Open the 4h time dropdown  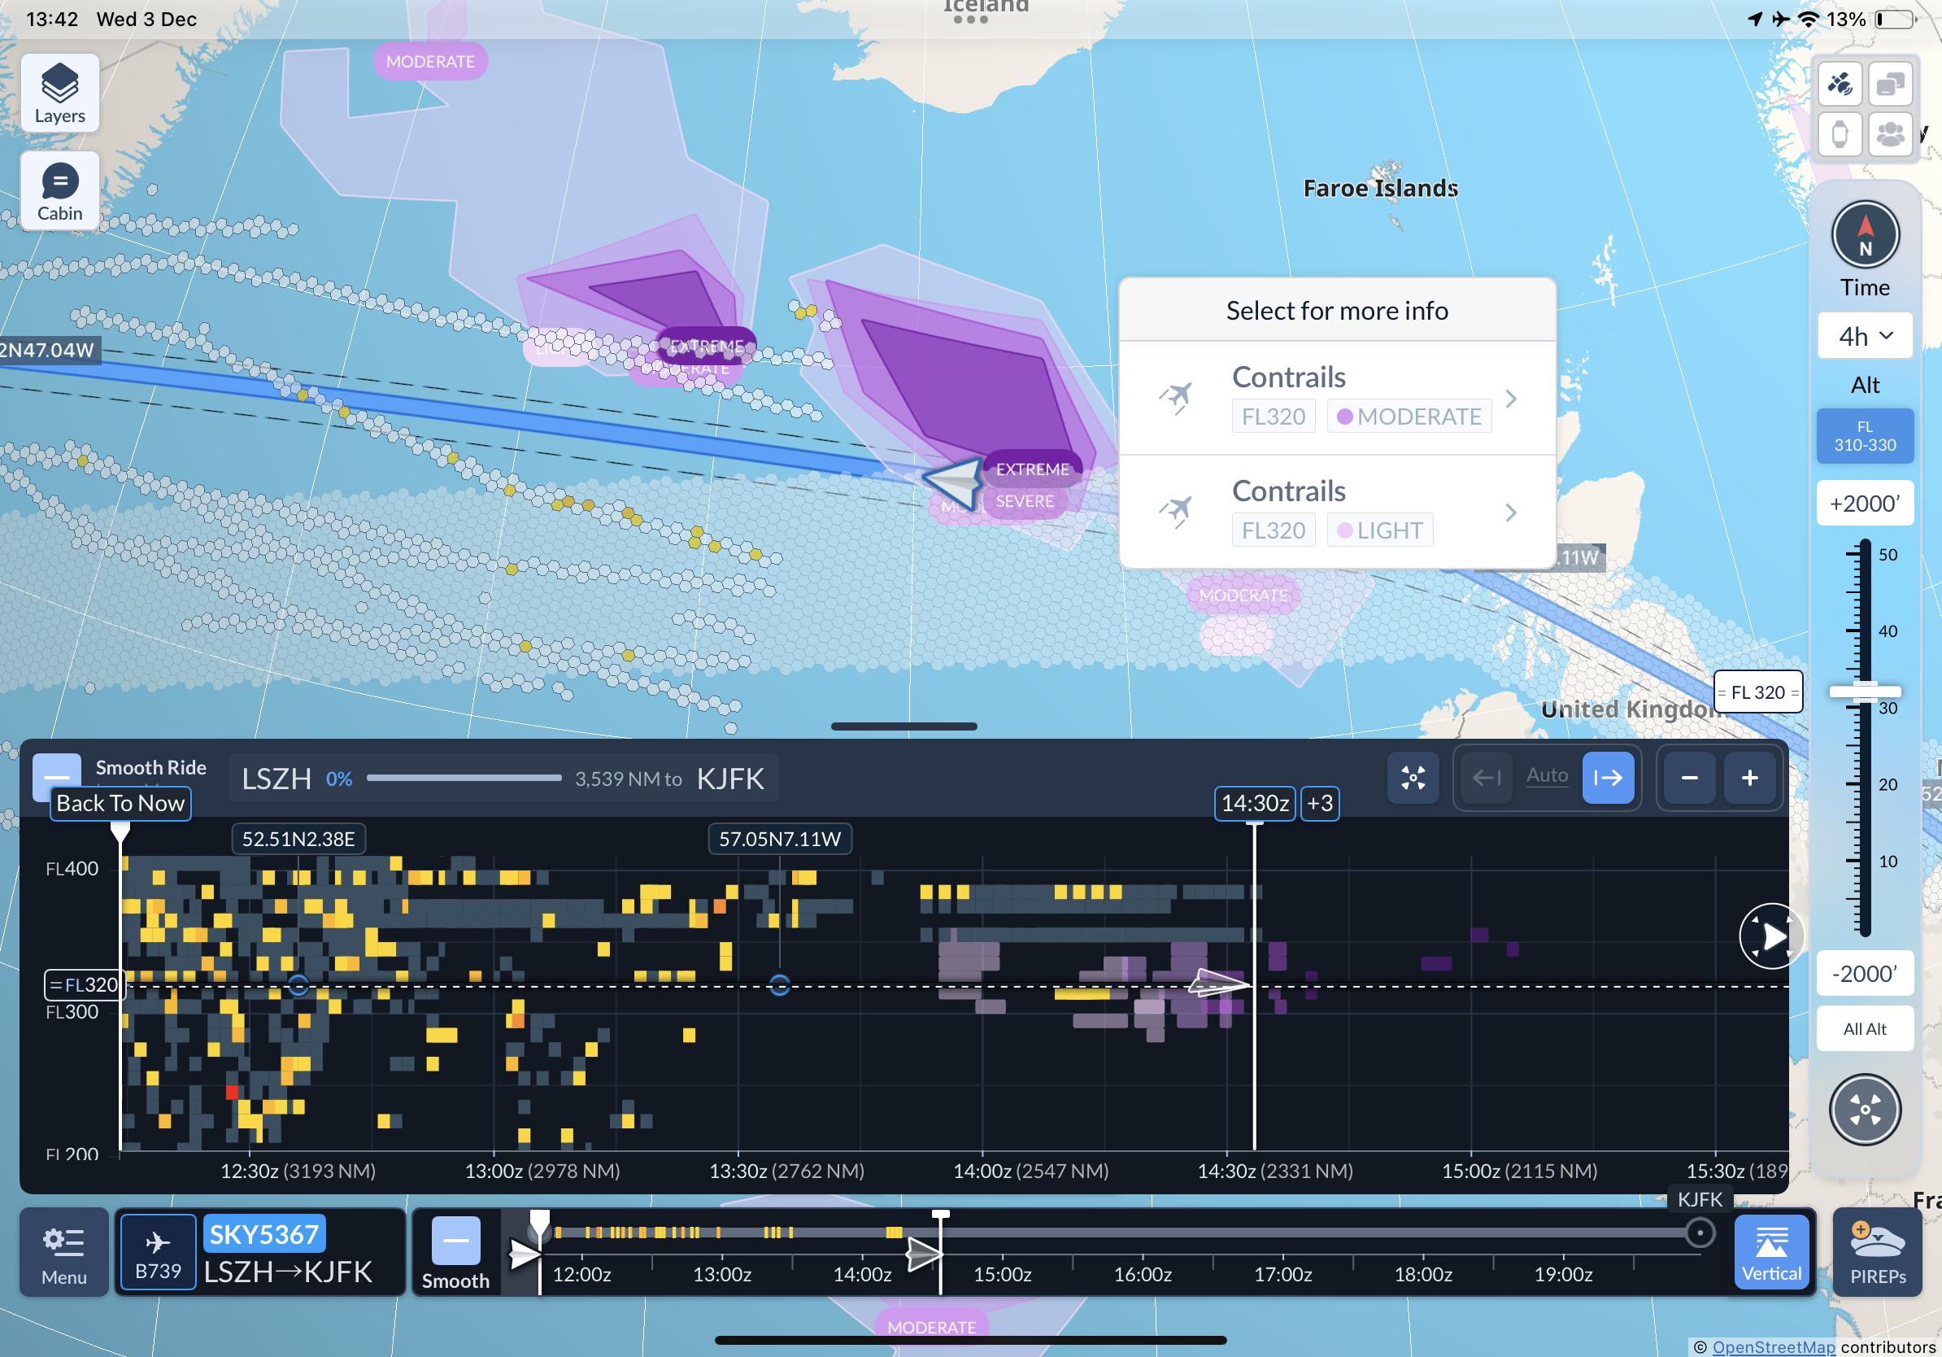coord(1864,336)
